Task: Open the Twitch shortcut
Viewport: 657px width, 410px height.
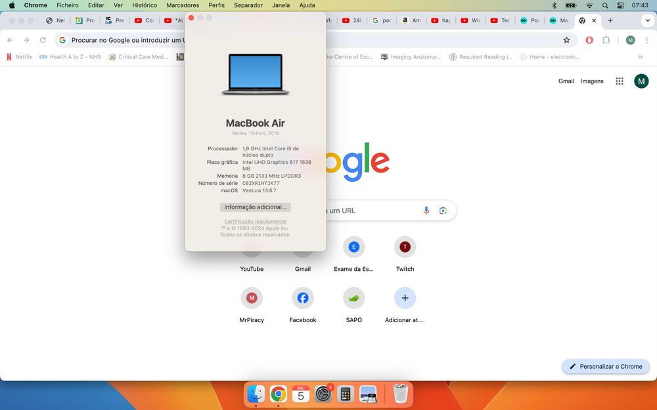Action: click(x=405, y=255)
